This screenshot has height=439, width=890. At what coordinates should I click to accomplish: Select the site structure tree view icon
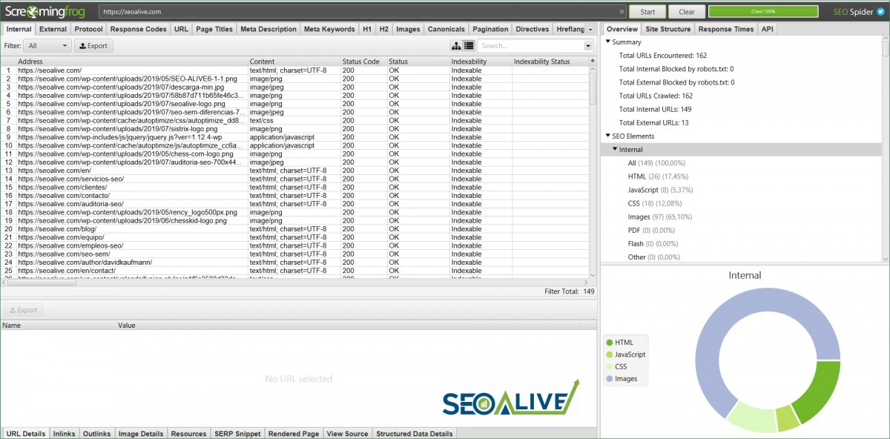456,45
